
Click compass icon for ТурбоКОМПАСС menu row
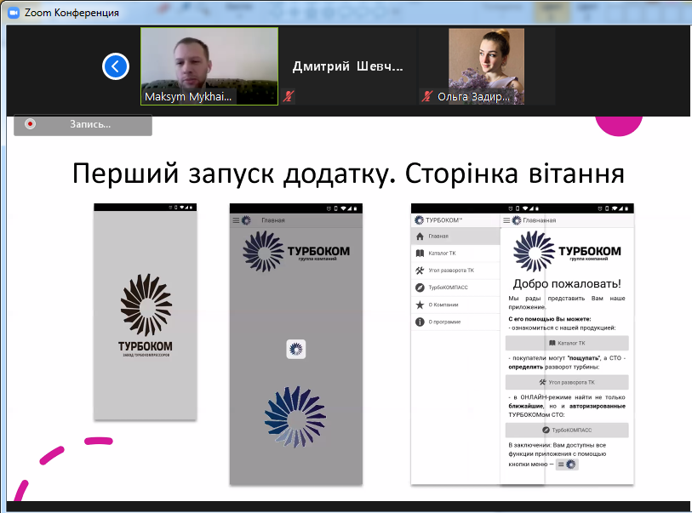click(420, 288)
